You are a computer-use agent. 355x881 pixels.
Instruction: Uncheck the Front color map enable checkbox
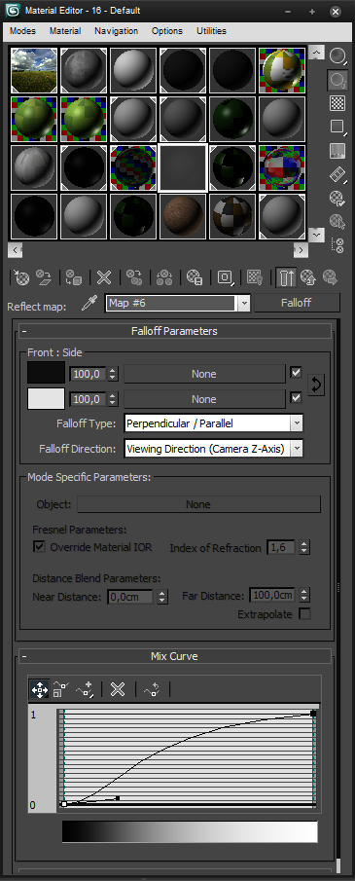coord(296,373)
